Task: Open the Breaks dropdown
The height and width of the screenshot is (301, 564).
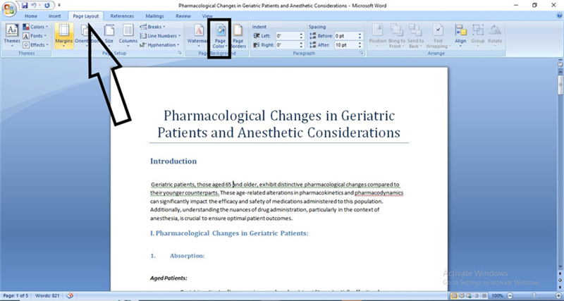Action: click(x=153, y=27)
